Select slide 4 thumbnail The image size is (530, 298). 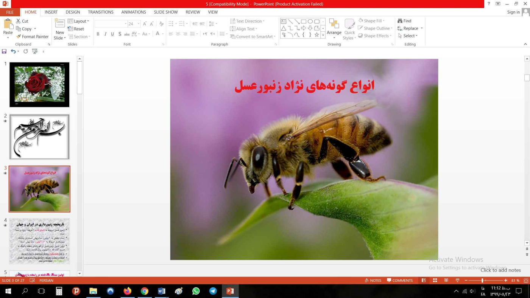click(x=39, y=241)
